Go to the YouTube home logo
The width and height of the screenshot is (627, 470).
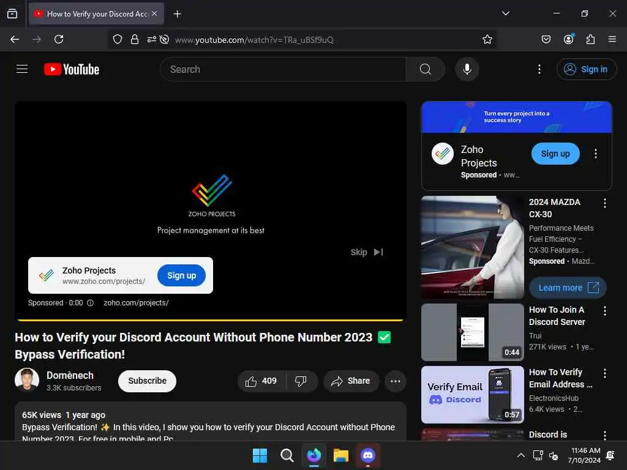pos(72,69)
